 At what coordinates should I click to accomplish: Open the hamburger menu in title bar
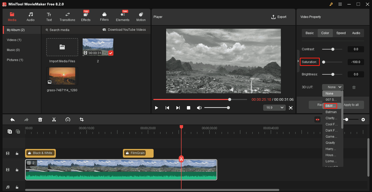[340, 4]
